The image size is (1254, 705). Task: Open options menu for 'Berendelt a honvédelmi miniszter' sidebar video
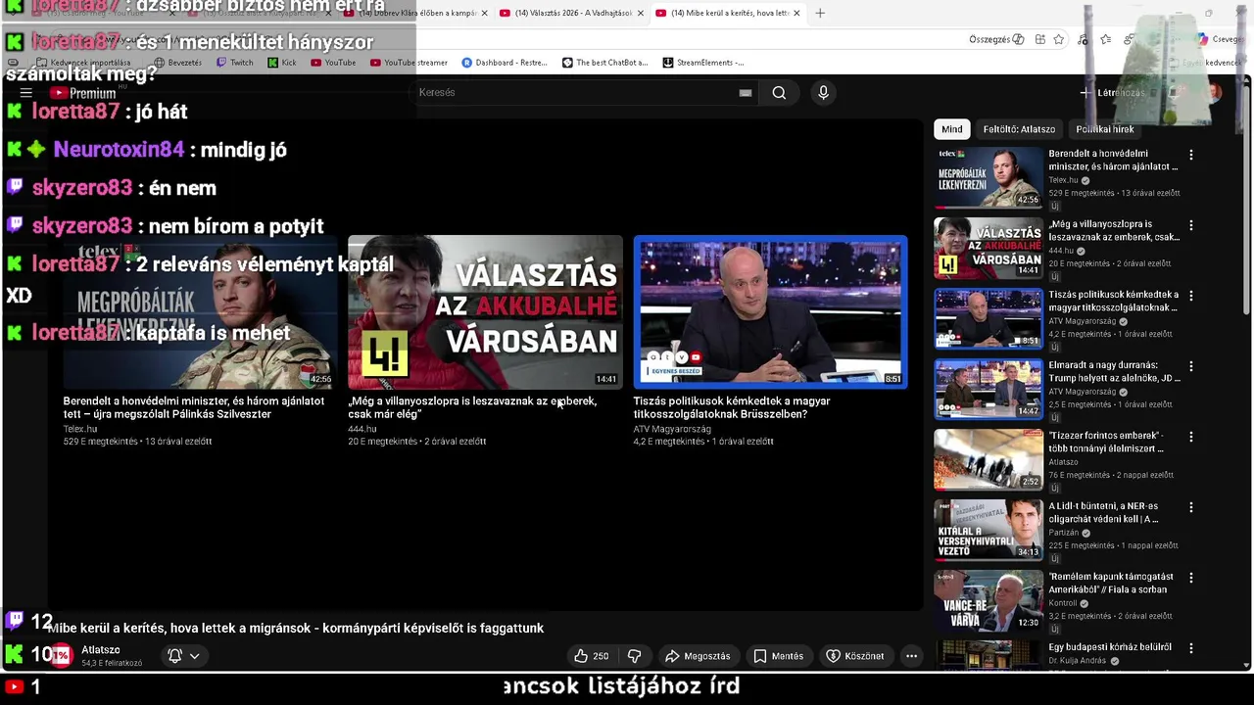(x=1191, y=155)
